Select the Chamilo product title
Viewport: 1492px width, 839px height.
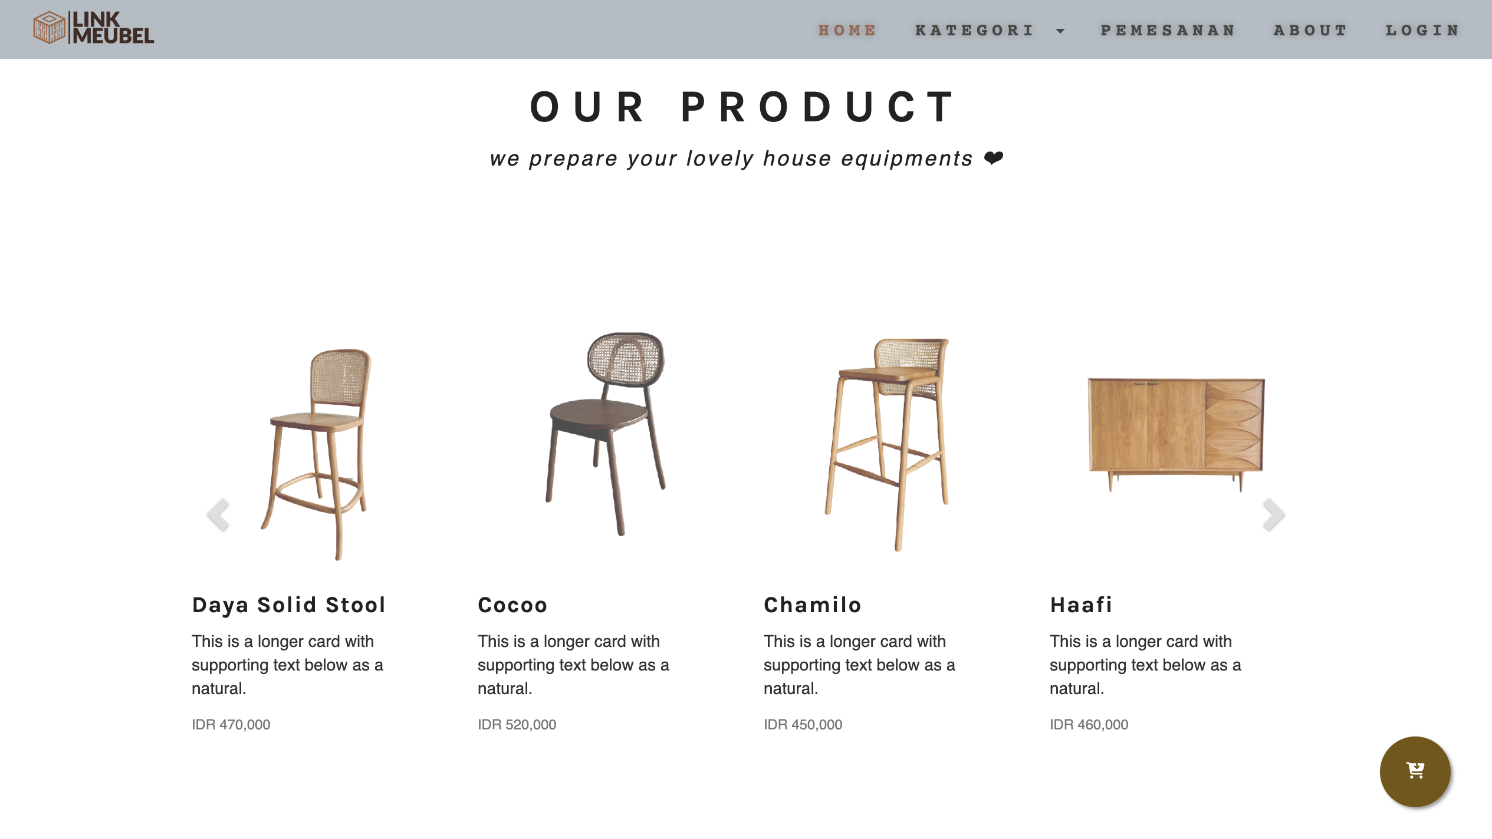pyautogui.click(x=812, y=605)
